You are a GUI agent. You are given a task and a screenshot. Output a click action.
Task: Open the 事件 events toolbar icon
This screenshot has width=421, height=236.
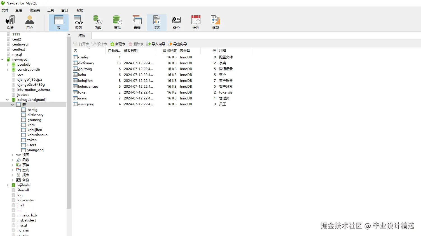(x=118, y=23)
